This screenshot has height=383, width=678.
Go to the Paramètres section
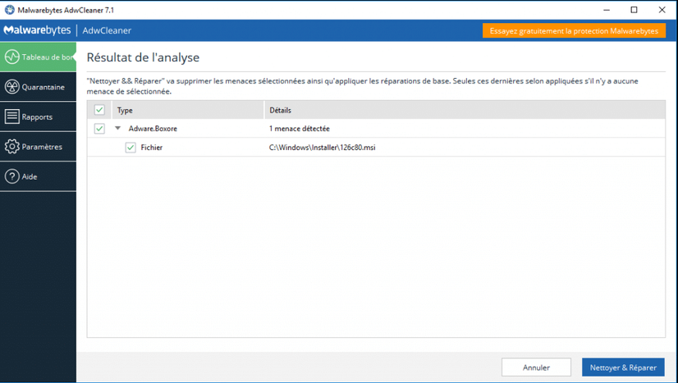(41, 147)
